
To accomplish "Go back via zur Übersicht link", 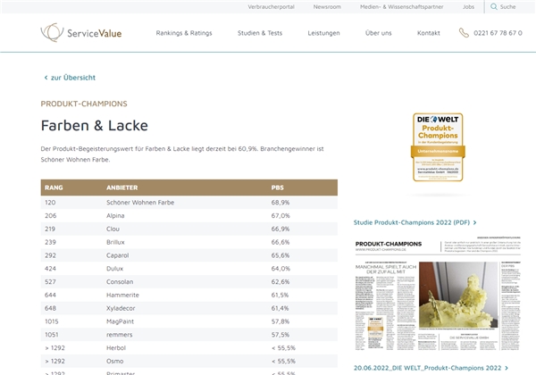I will (x=73, y=78).
